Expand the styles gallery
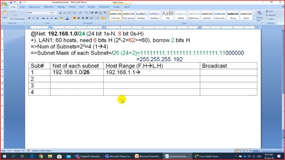285x160 pixels. click(x=254, y=19)
